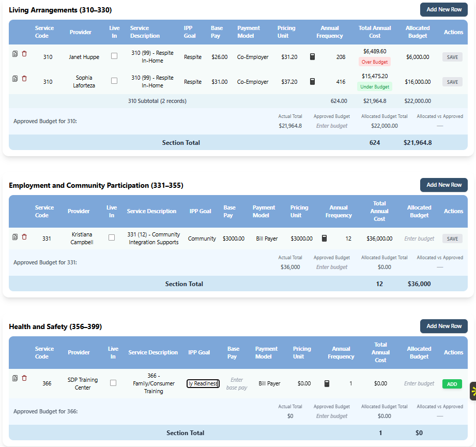The width and height of the screenshot is (476, 447).
Task: Select the Respite IPP Goal field for Janet Huppe
Action: coord(192,57)
